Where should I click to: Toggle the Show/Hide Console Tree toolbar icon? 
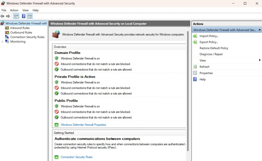coord(16,16)
